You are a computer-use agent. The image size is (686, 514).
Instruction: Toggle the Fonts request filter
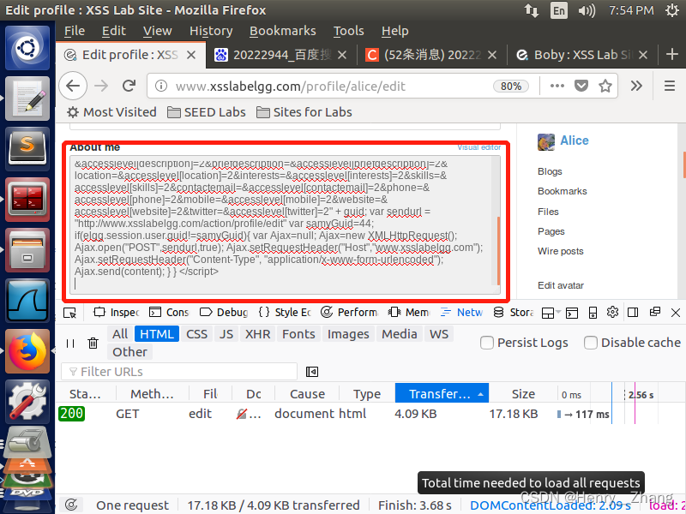(298, 334)
